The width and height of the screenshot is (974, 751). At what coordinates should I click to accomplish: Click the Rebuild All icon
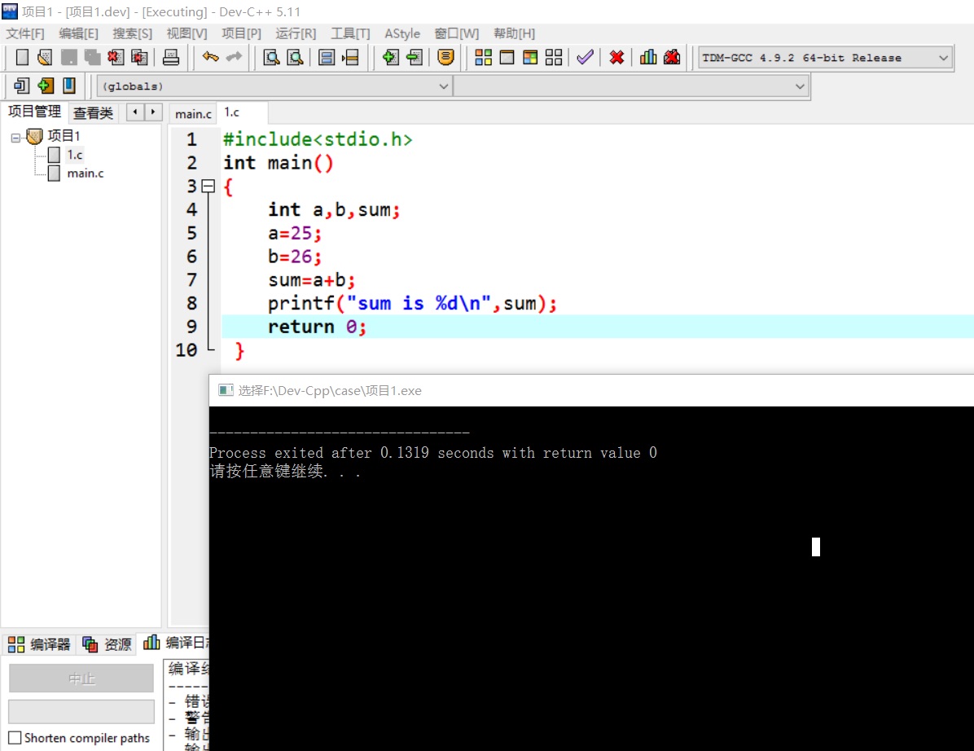(554, 58)
